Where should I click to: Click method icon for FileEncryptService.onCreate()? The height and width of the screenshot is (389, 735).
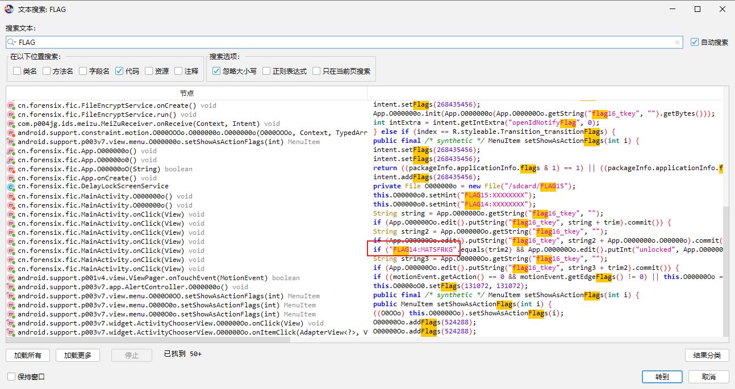click(x=11, y=105)
